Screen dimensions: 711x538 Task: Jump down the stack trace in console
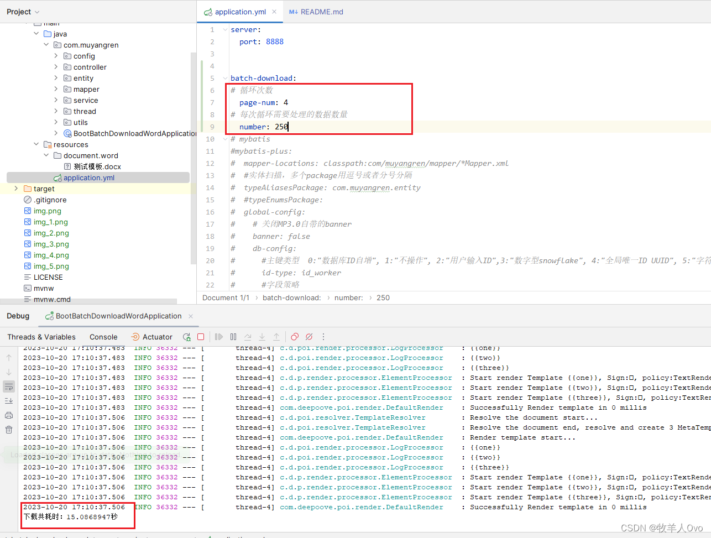(x=9, y=372)
